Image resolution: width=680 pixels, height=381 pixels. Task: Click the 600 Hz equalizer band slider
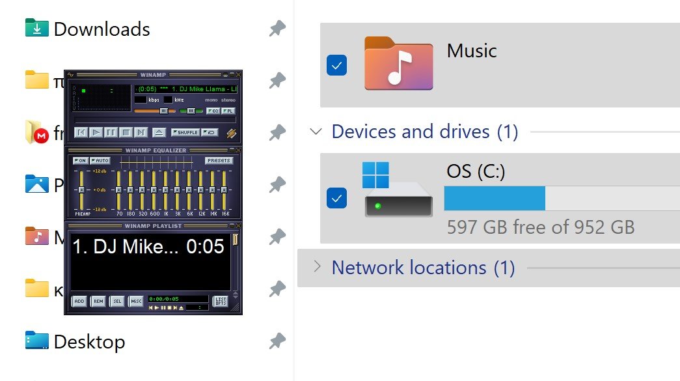[x=154, y=190]
